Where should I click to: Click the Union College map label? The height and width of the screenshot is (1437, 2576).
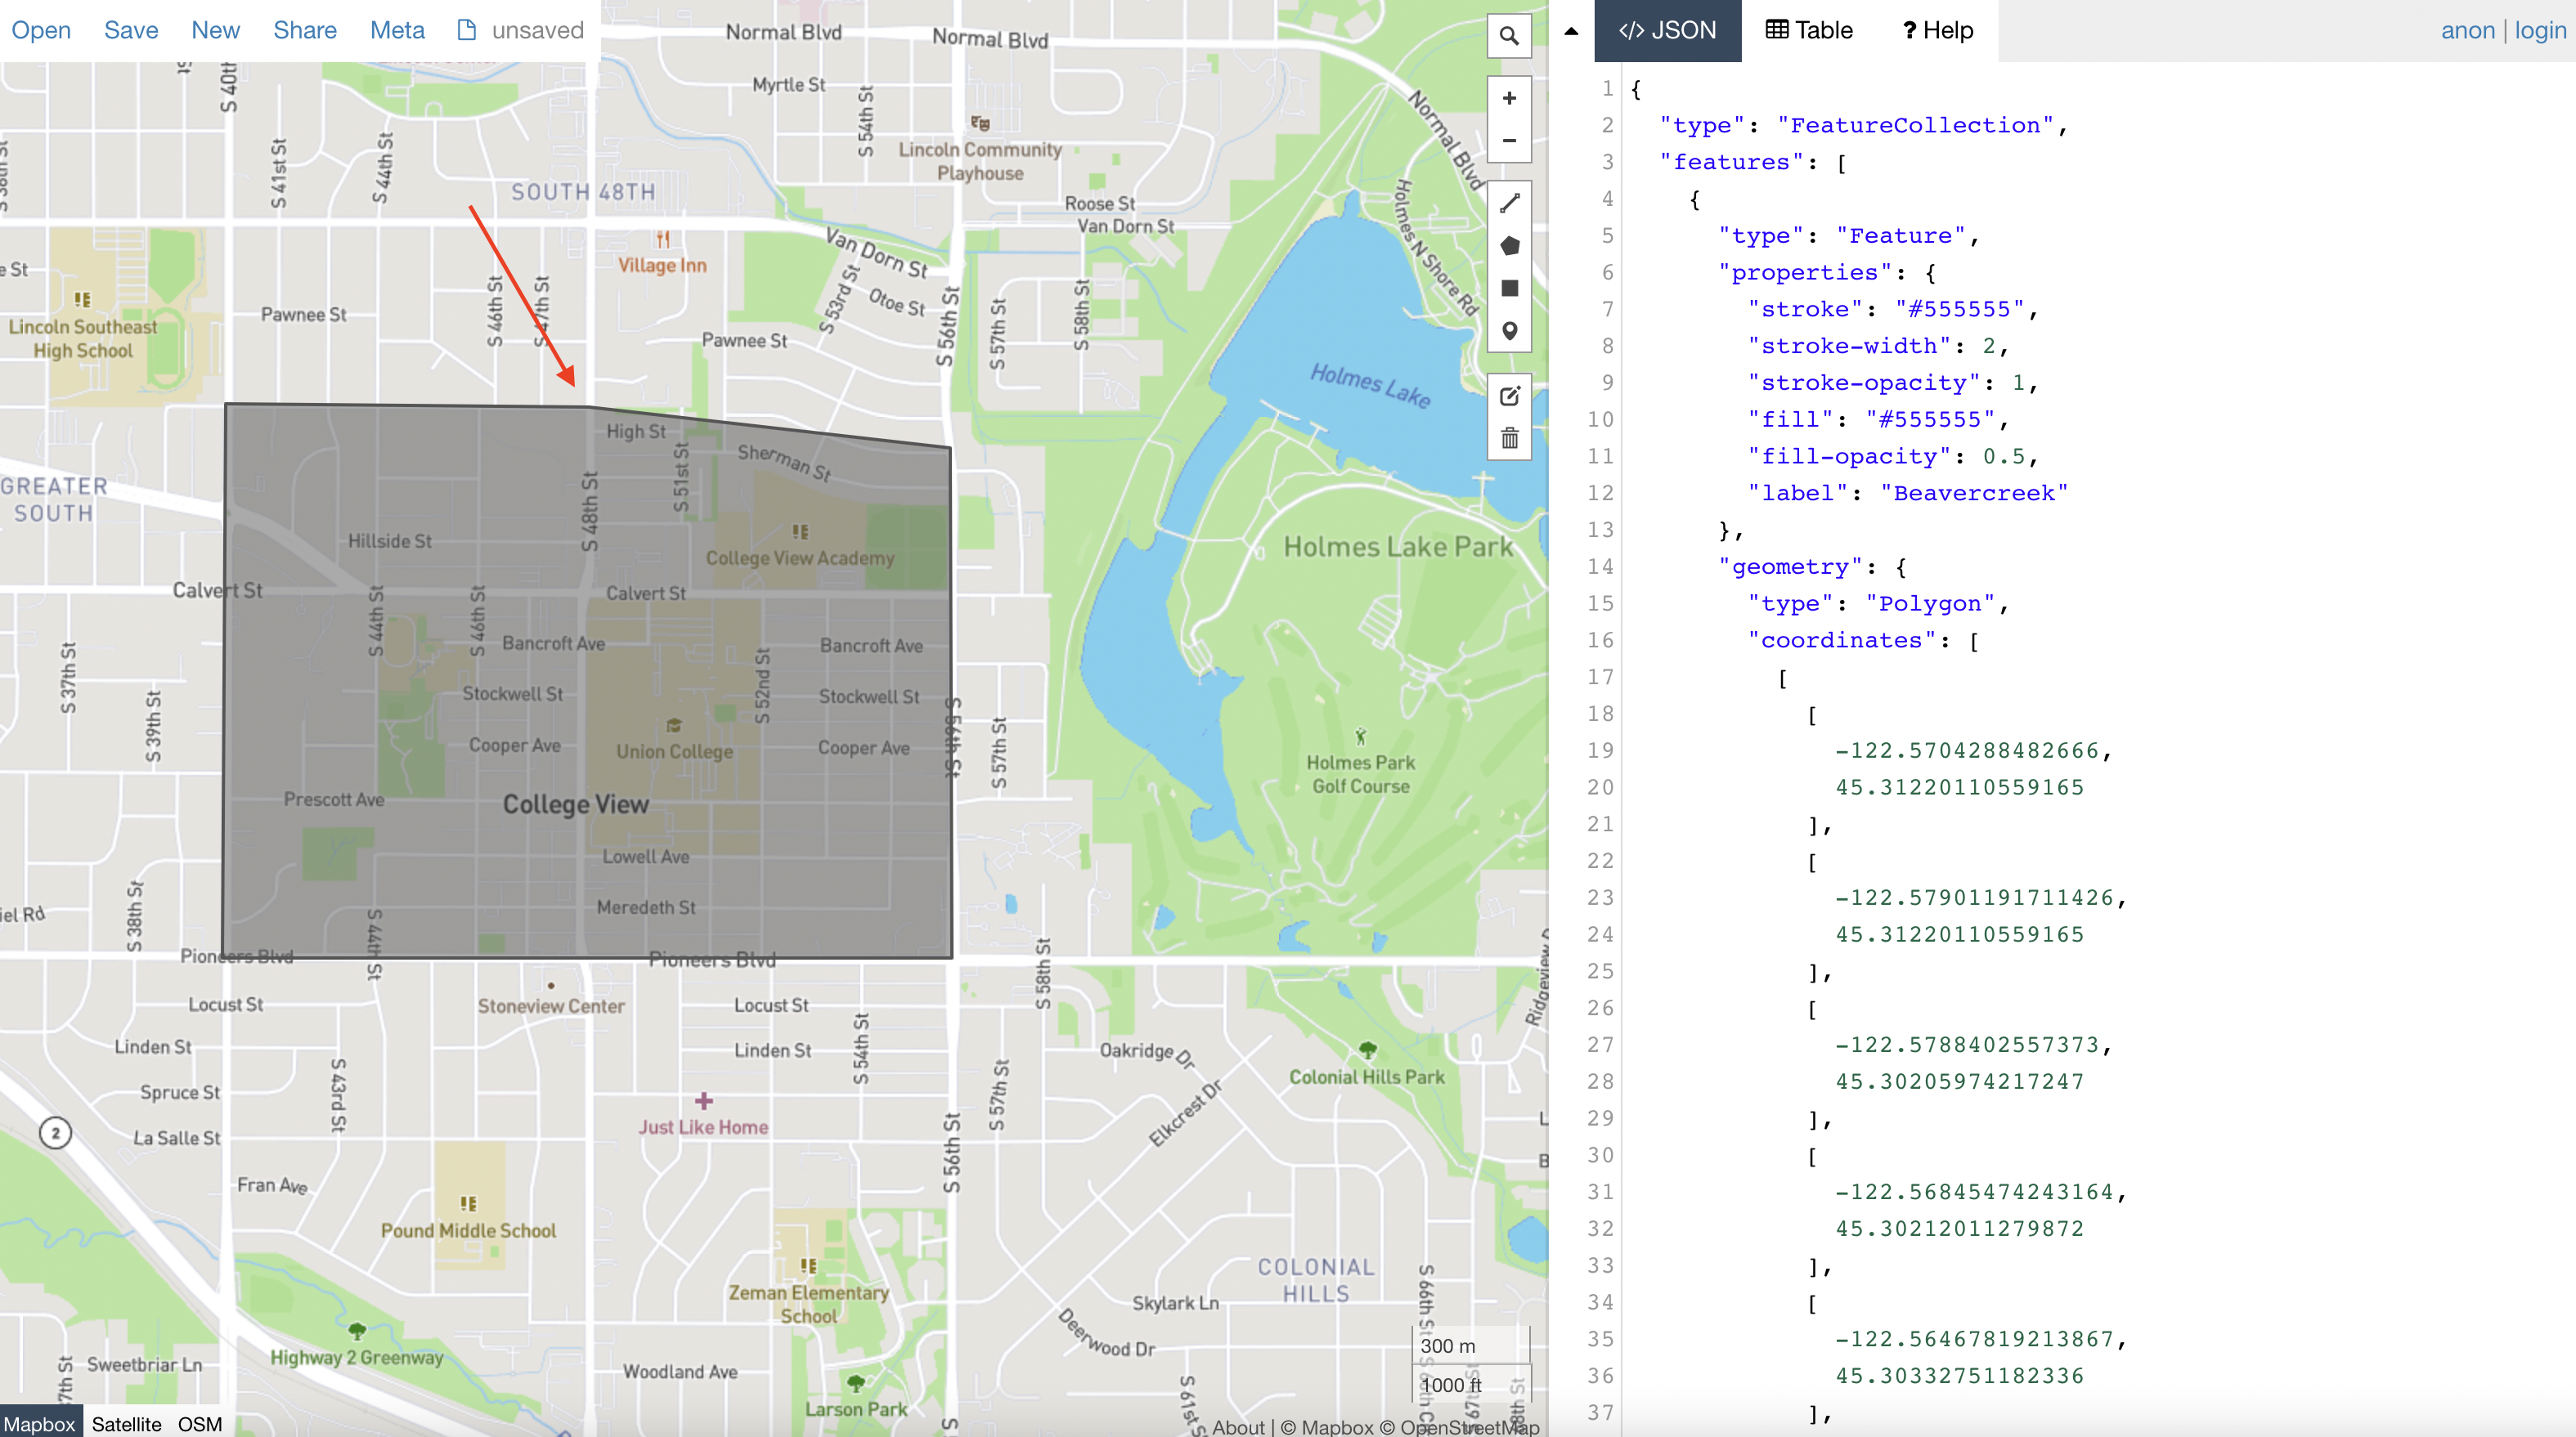click(x=674, y=751)
